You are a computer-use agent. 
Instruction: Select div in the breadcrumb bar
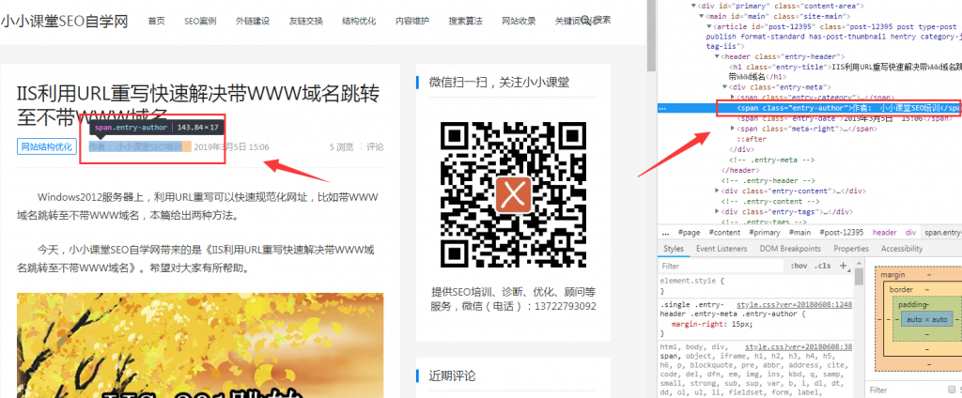tap(910, 233)
